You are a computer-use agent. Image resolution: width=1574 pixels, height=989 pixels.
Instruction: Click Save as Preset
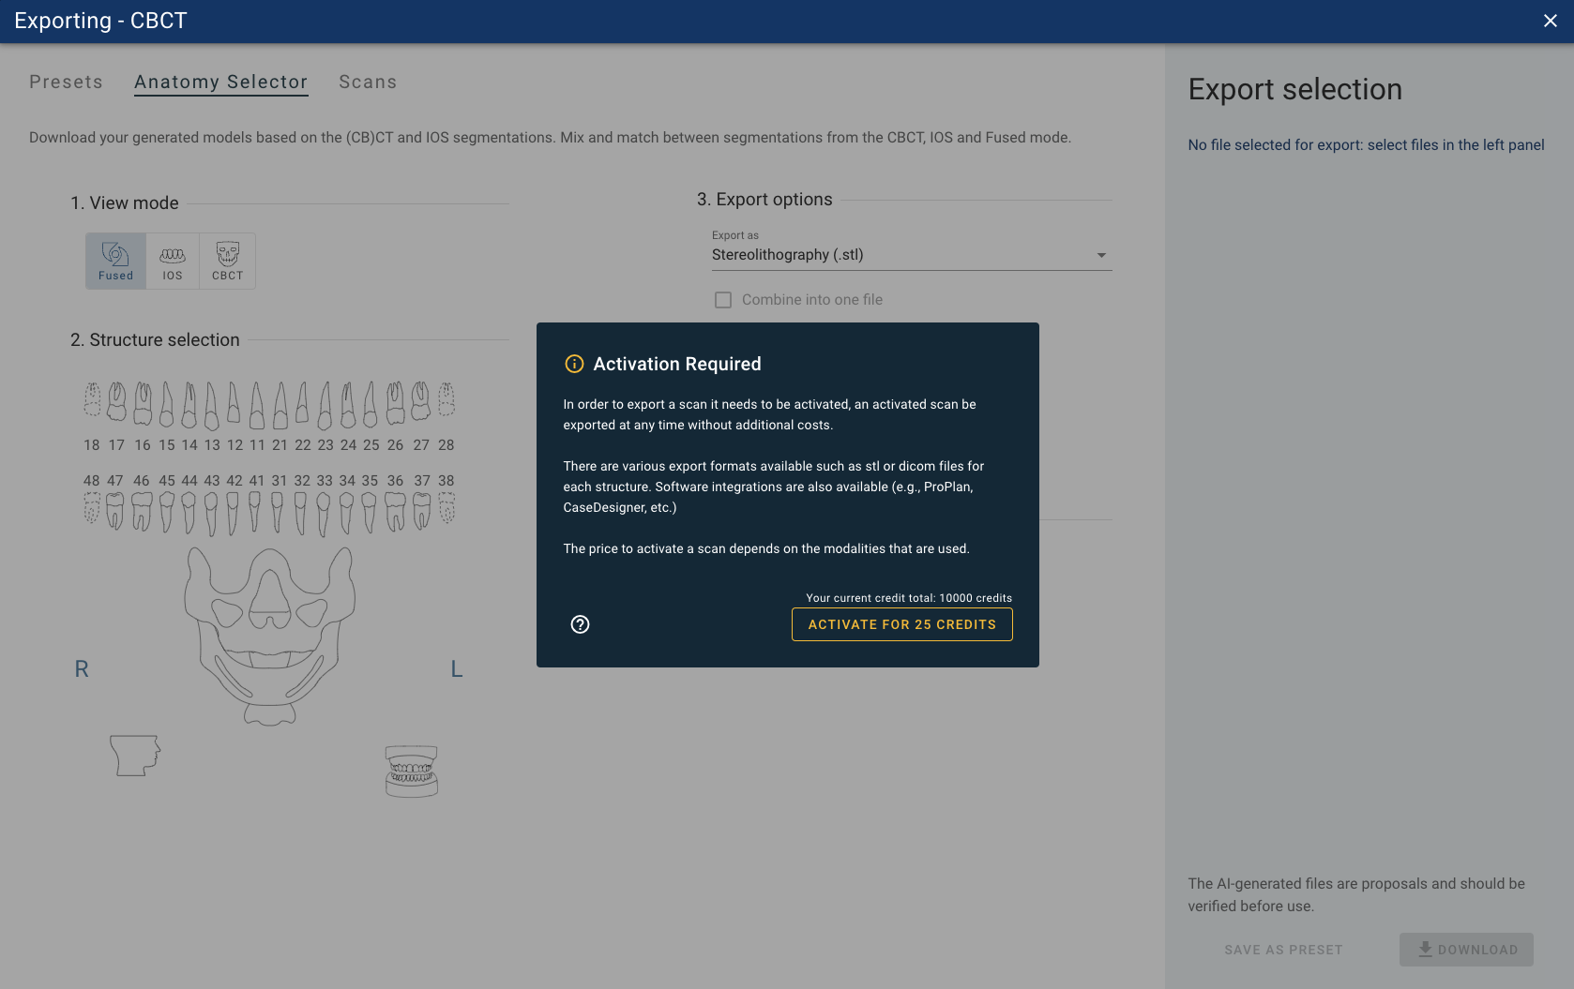pyautogui.click(x=1282, y=950)
